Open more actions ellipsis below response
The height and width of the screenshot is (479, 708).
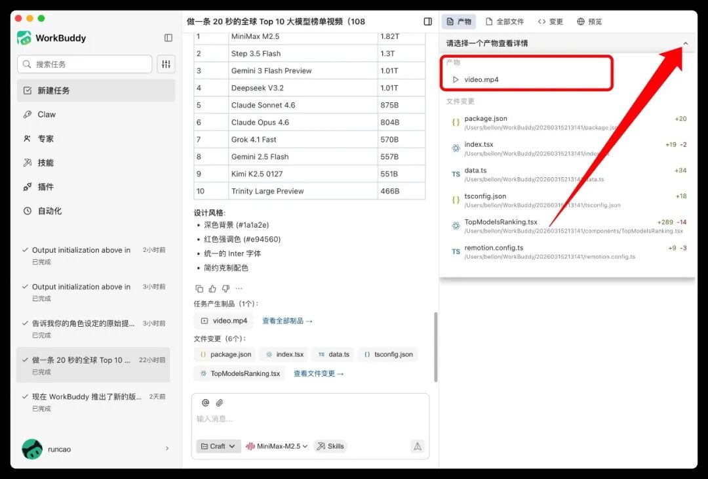coord(239,288)
